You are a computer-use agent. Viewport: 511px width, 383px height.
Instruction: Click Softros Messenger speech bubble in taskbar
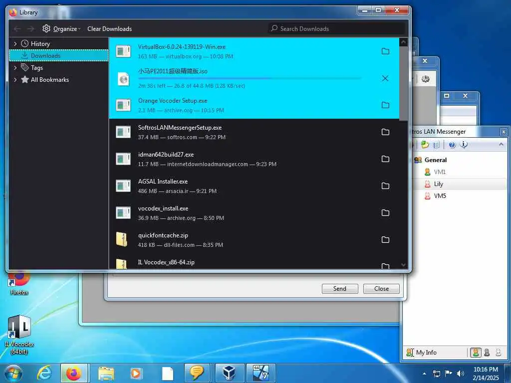pos(197,373)
